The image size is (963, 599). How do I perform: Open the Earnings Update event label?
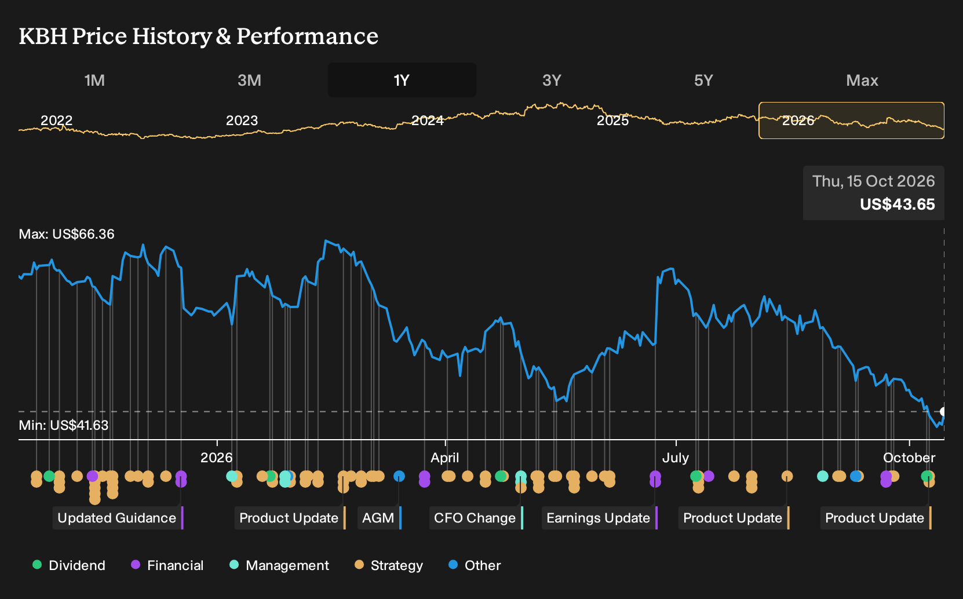coord(600,518)
